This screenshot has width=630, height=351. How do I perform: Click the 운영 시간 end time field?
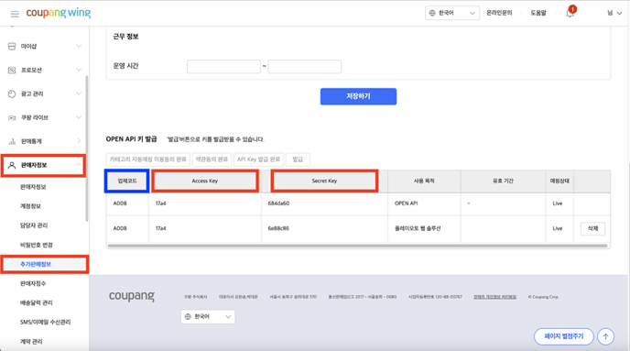305,66
